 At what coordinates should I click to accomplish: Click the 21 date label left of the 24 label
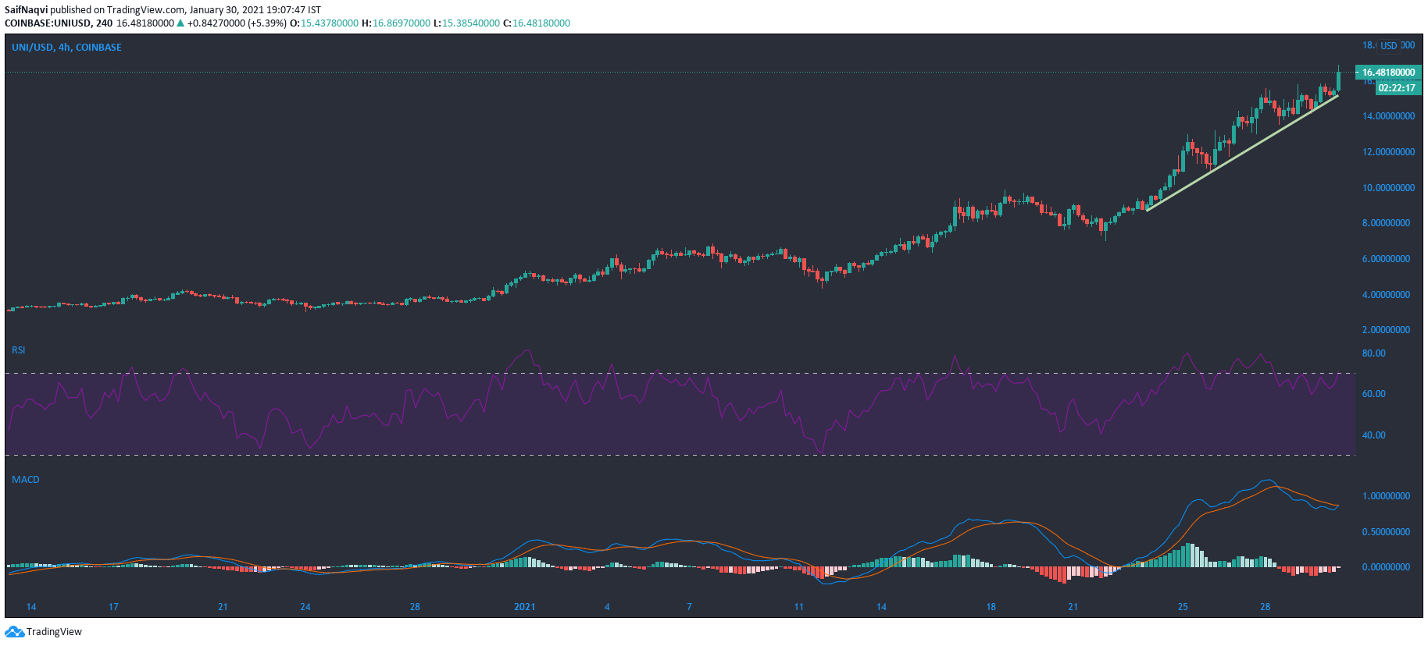coord(223,607)
